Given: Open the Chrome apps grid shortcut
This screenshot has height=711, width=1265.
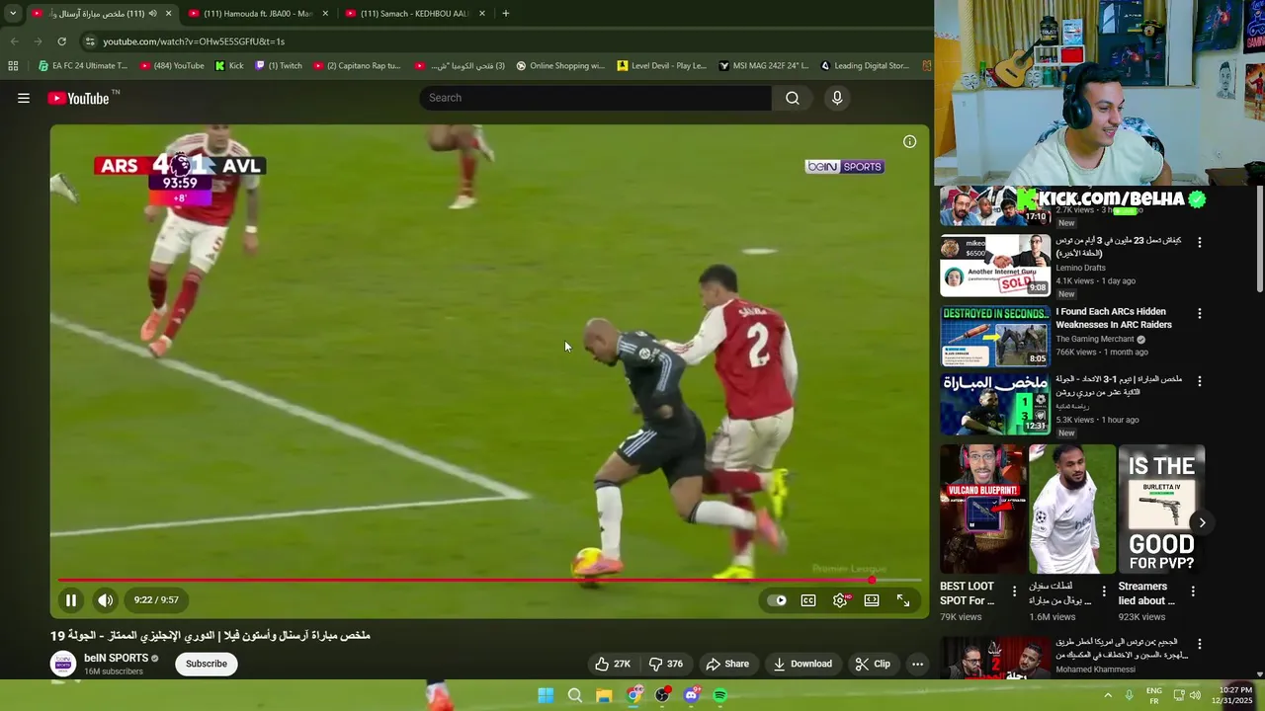Looking at the screenshot, I should pos(13,66).
